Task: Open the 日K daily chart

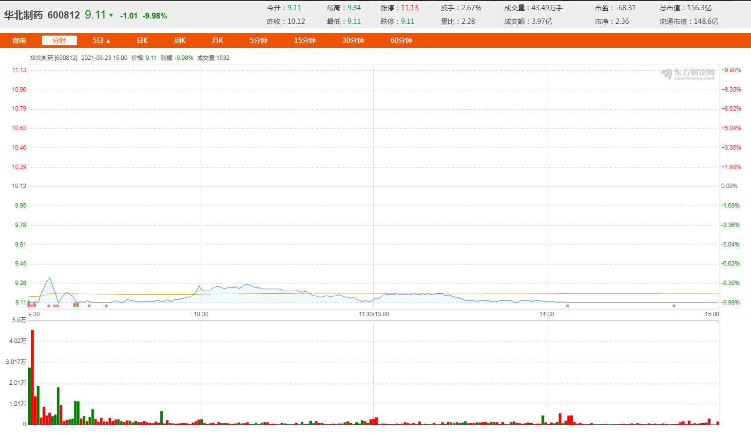Action: 142,40
